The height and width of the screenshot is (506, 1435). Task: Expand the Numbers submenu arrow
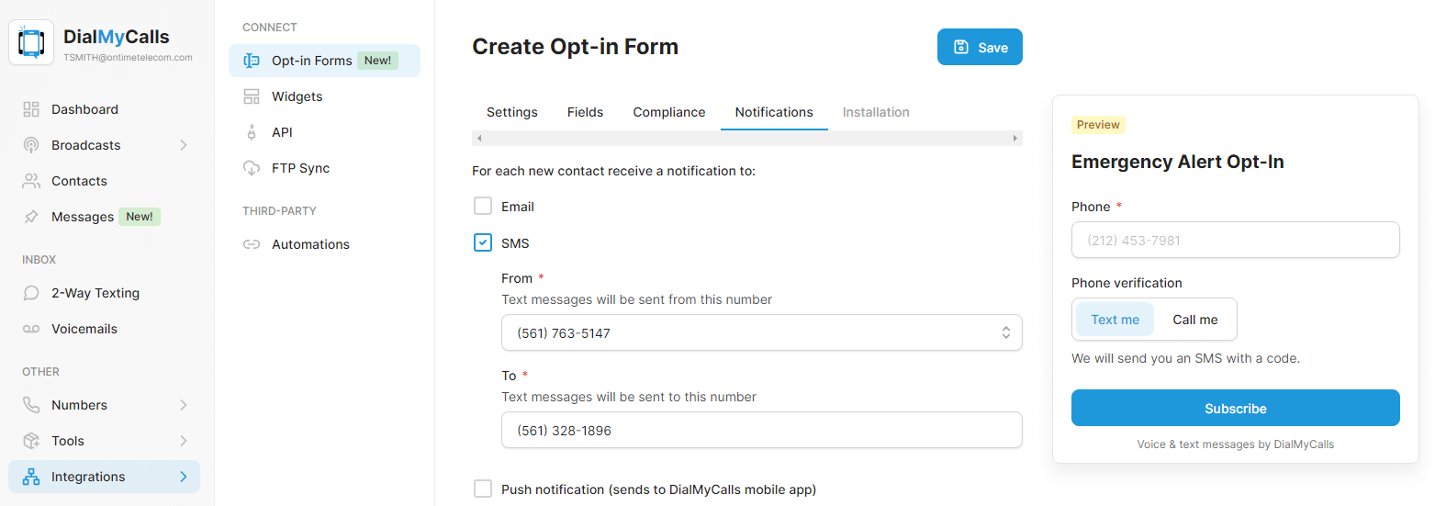[x=183, y=405]
